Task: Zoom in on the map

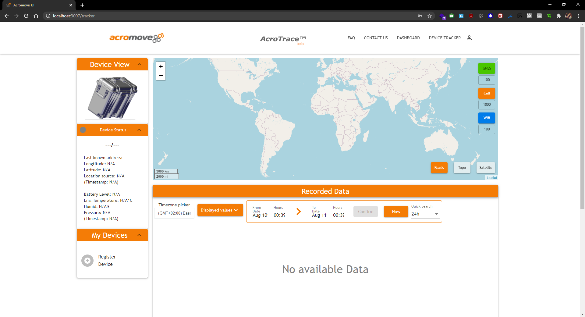Action: [161, 66]
